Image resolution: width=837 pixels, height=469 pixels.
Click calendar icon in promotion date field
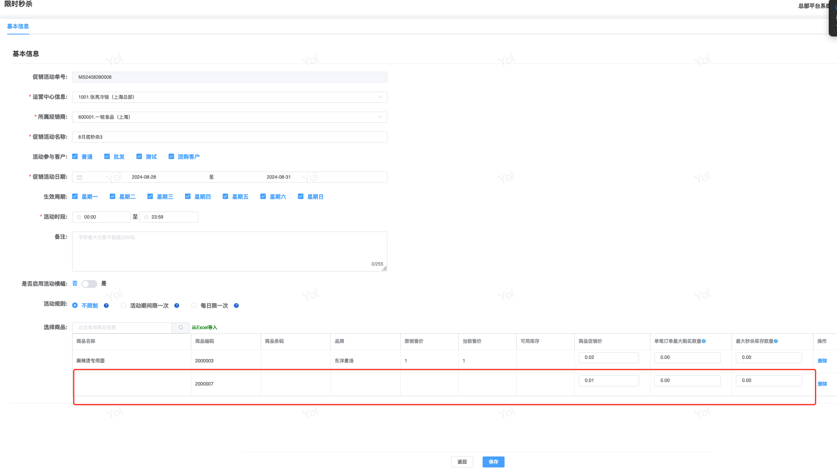(x=80, y=177)
